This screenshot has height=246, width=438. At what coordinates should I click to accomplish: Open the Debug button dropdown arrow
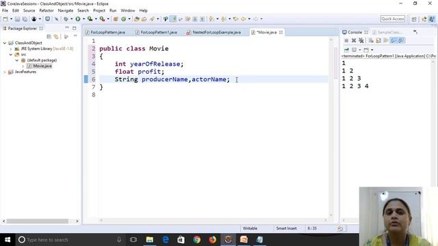pos(71,19)
